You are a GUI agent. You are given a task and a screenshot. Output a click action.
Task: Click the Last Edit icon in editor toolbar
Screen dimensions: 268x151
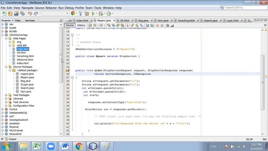click(x=90, y=25)
